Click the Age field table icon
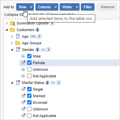 18,36
